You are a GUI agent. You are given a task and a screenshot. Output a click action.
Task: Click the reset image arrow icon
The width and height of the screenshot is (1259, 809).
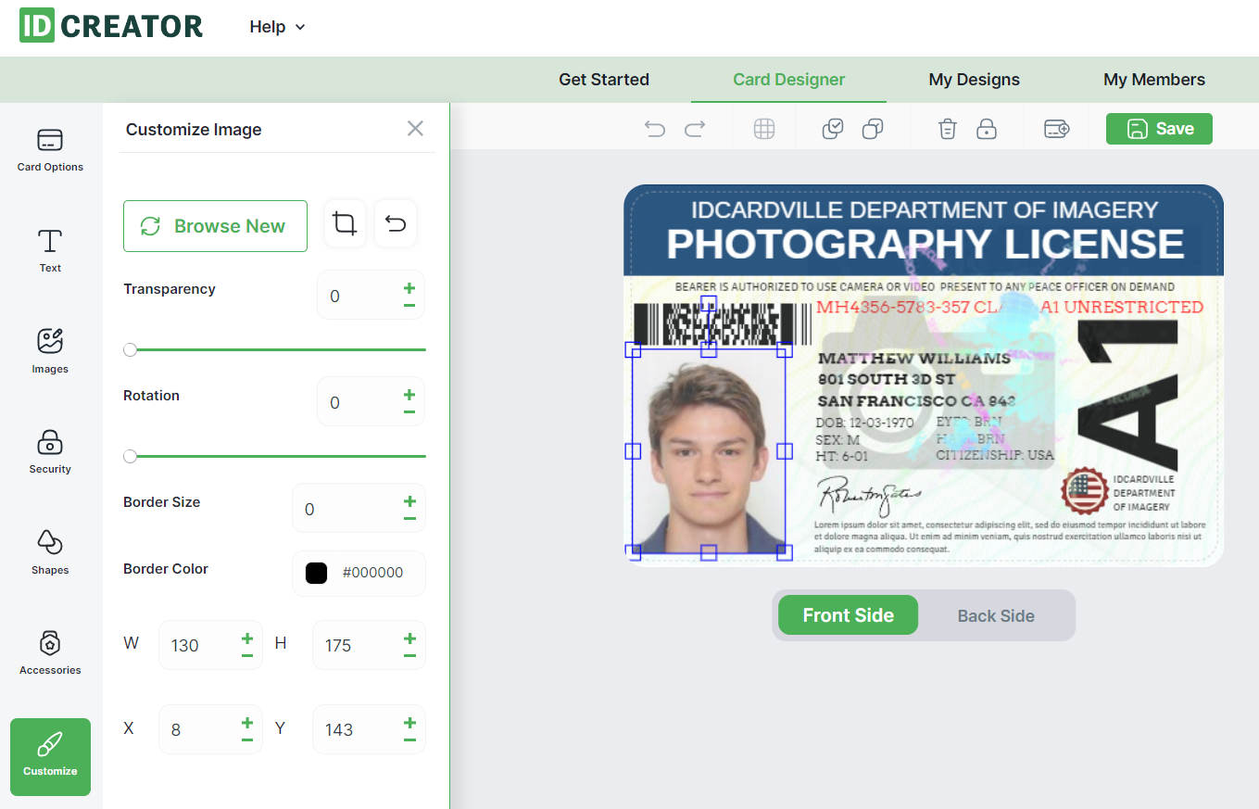(396, 224)
